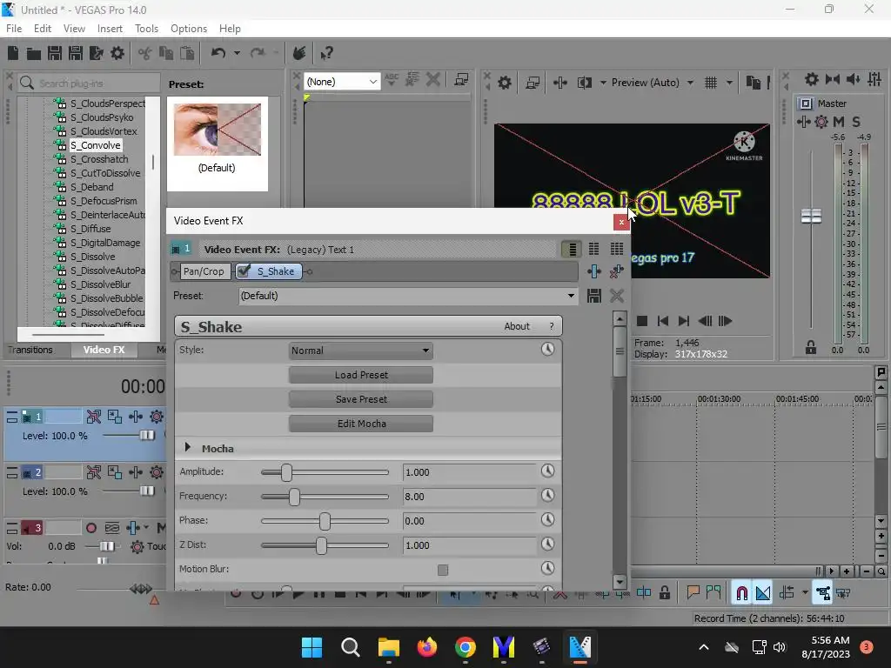Toggle the preview overlay grid icon

pos(710,83)
